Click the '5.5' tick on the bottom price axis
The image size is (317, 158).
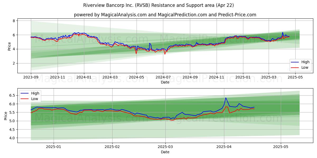pyautogui.click(x=12, y=112)
